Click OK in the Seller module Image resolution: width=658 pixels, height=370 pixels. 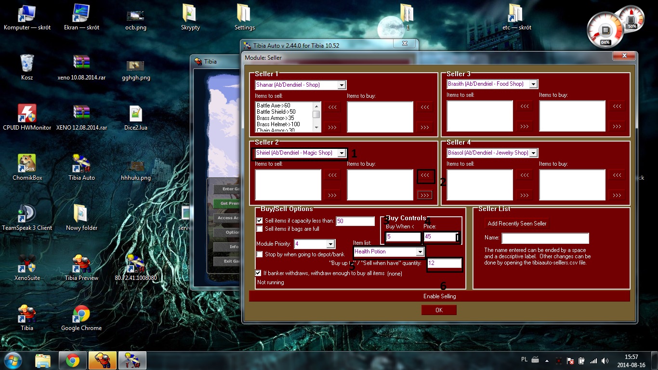coord(439,310)
